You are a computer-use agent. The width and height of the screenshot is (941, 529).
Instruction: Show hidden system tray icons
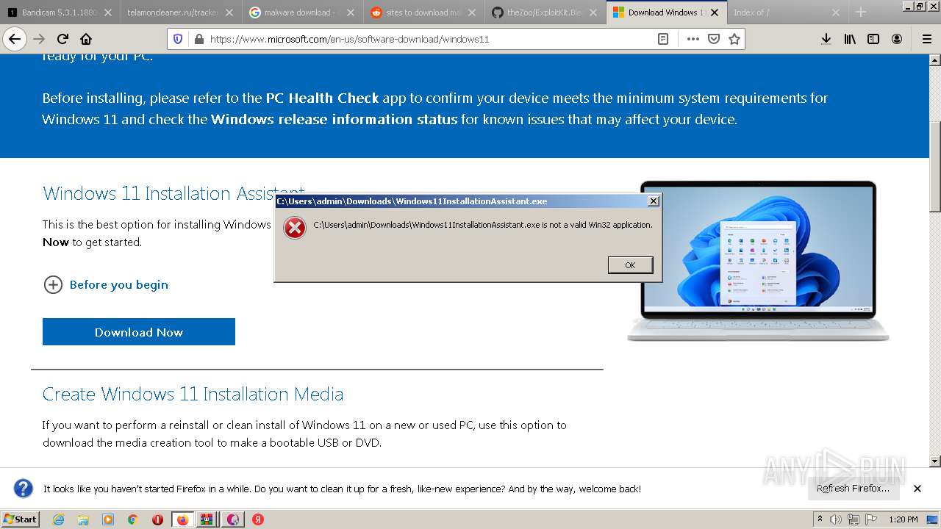820,519
